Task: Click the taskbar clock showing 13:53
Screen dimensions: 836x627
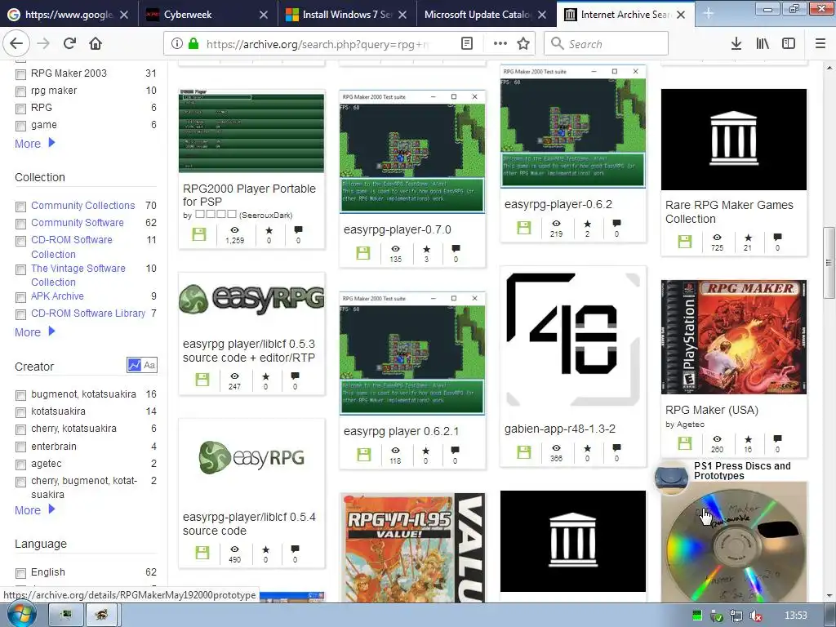Action: 795,616
